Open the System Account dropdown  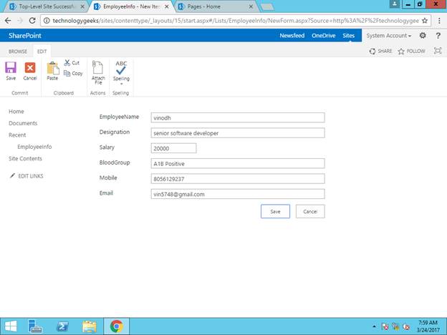pos(388,36)
